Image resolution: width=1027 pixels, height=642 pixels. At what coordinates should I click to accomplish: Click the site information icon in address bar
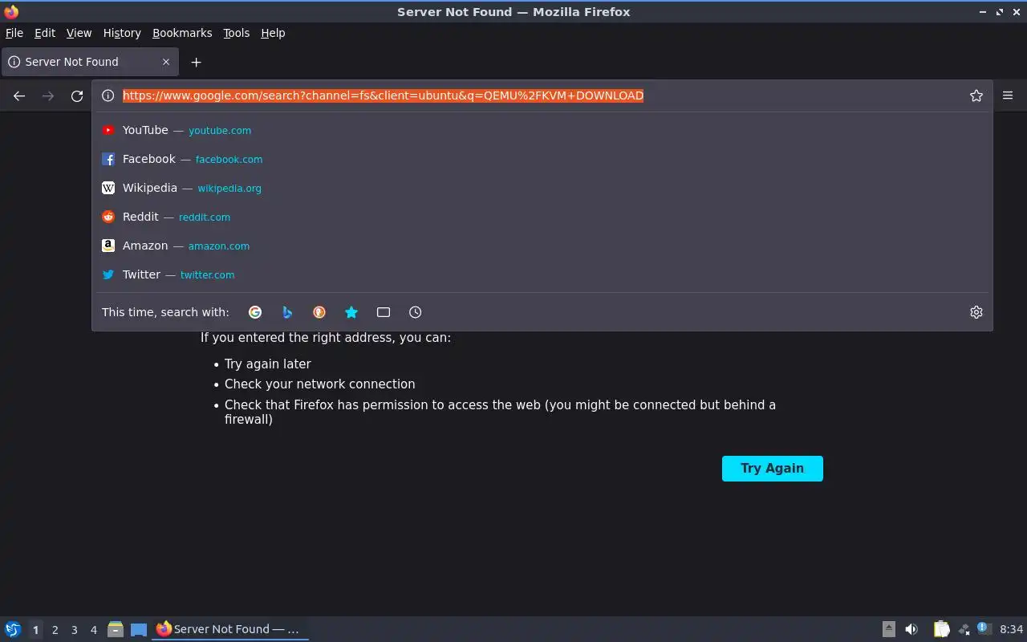108,95
